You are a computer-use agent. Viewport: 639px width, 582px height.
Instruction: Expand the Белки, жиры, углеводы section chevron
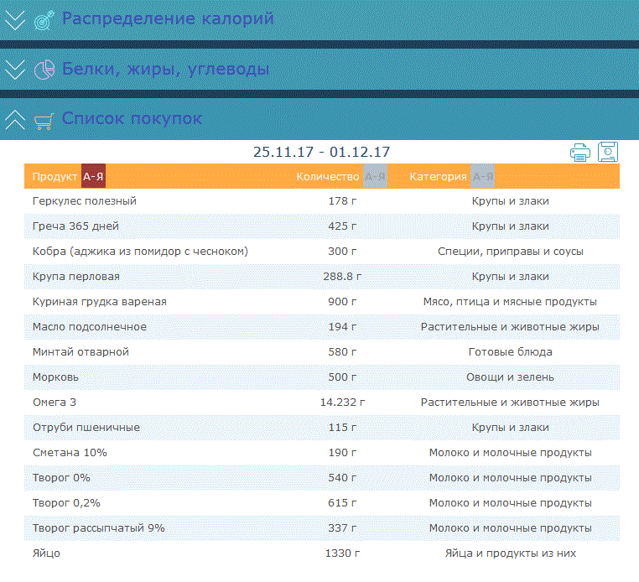tap(15, 70)
